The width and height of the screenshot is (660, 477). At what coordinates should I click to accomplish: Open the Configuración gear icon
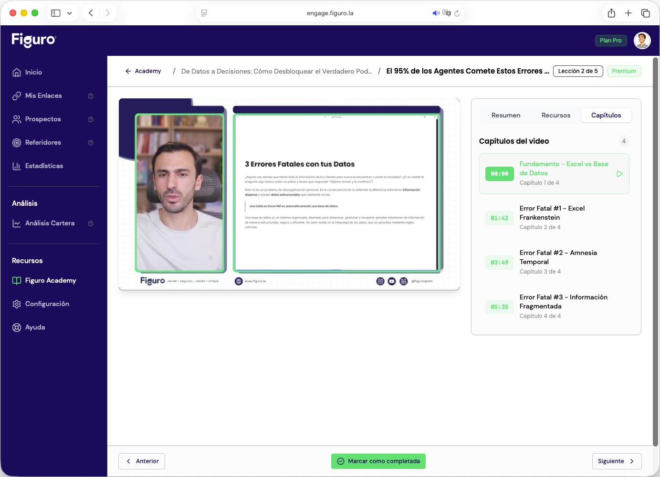pos(17,304)
